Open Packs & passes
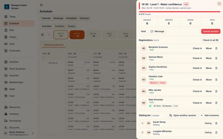The width and height of the screenshot is (223, 139). pos(18,69)
